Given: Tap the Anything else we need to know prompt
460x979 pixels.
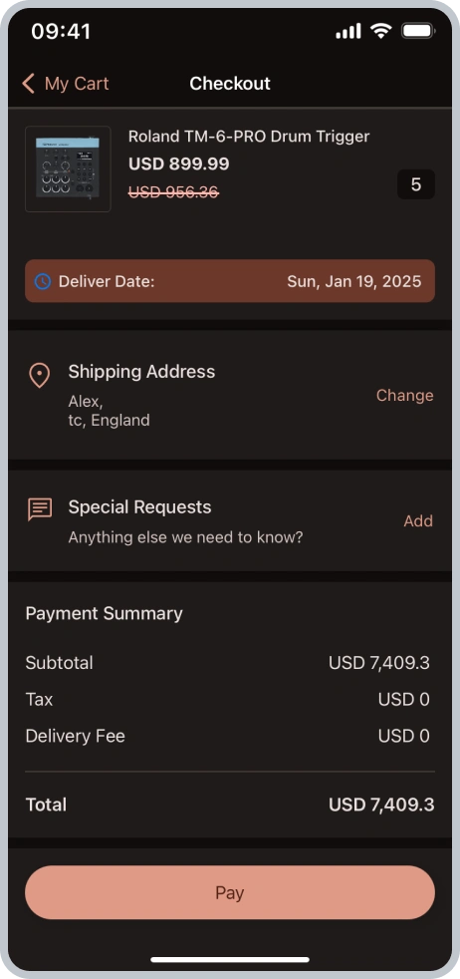Looking at the screenshot, I should point(185,537).
